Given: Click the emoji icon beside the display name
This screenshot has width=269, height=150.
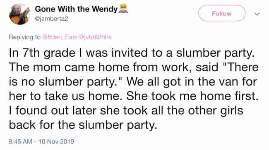Looking at the screenshot, I should pyautogui.click(x=123, y=9).
